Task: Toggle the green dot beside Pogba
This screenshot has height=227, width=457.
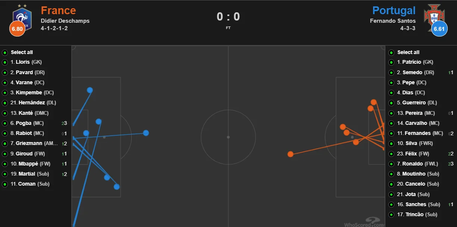Action: 5,123
